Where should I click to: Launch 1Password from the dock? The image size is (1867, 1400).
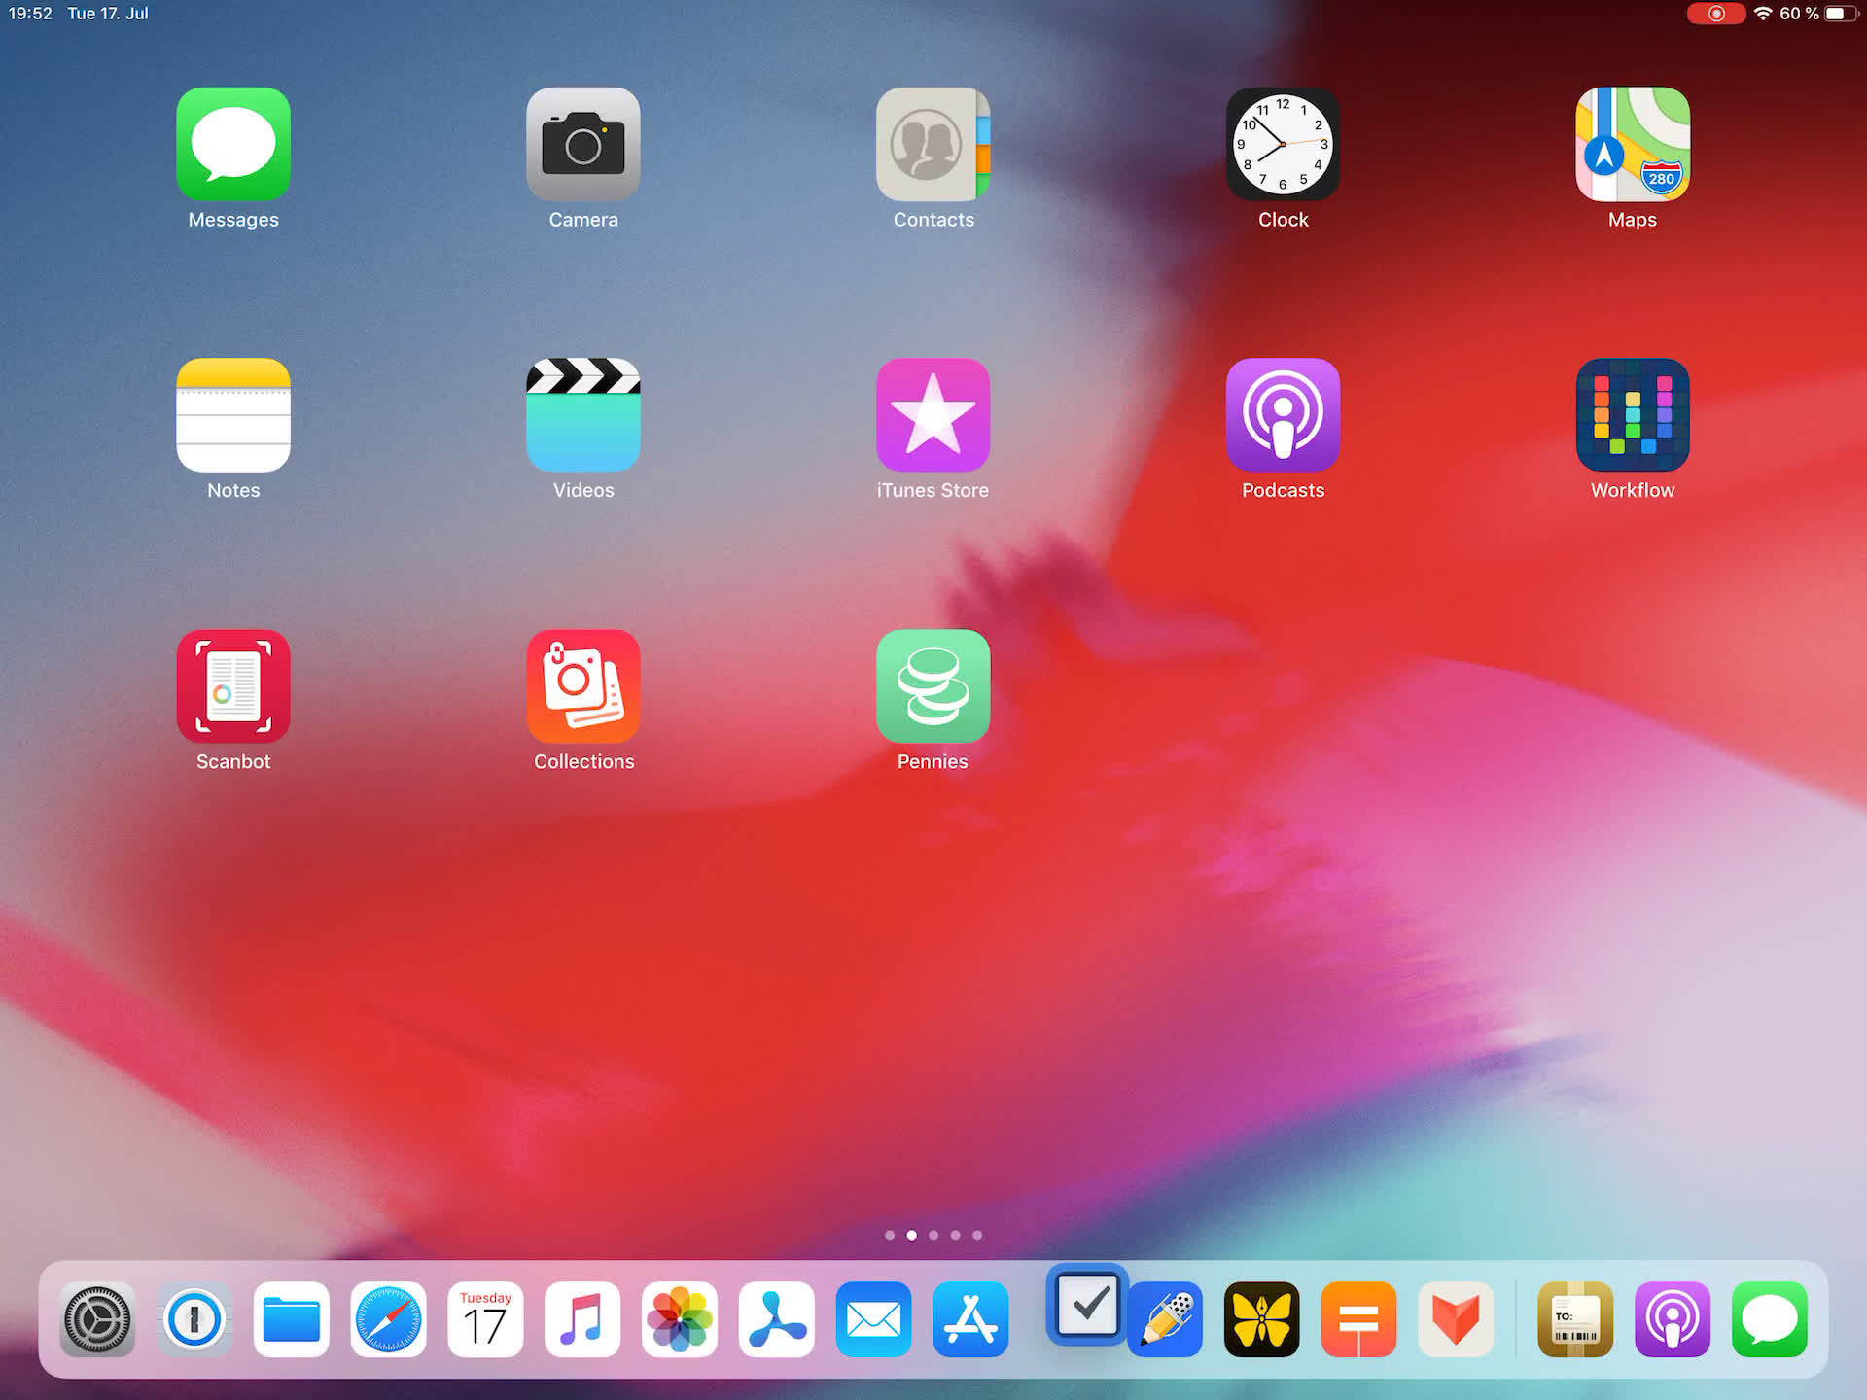coord(194,1319)
